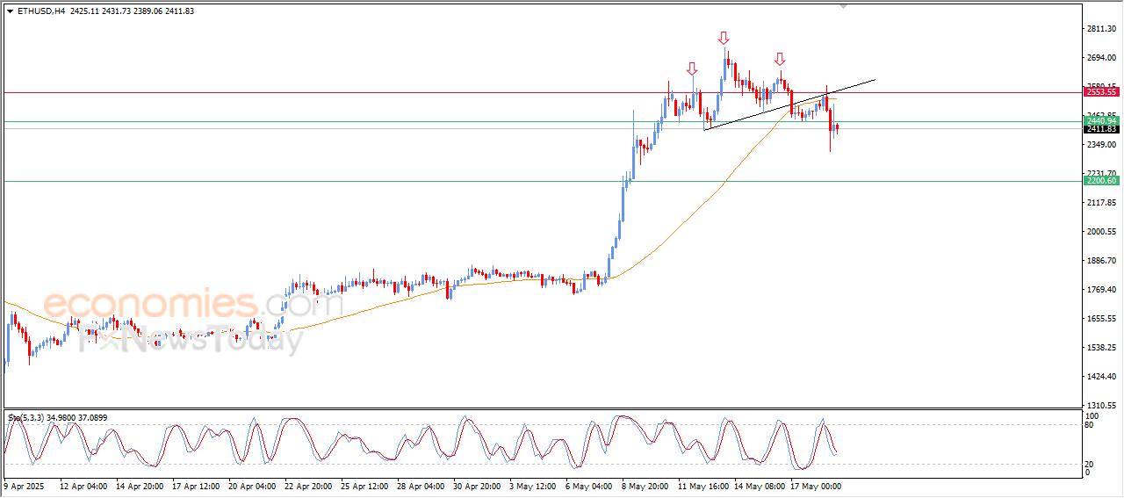Click the 25 Apr 12:00 time label
The image size is (1124, 498).
[364, 486]
